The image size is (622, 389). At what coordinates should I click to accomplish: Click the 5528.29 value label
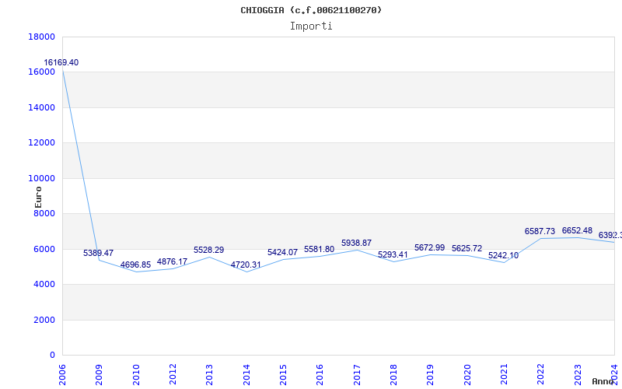[x=208, y=250]
